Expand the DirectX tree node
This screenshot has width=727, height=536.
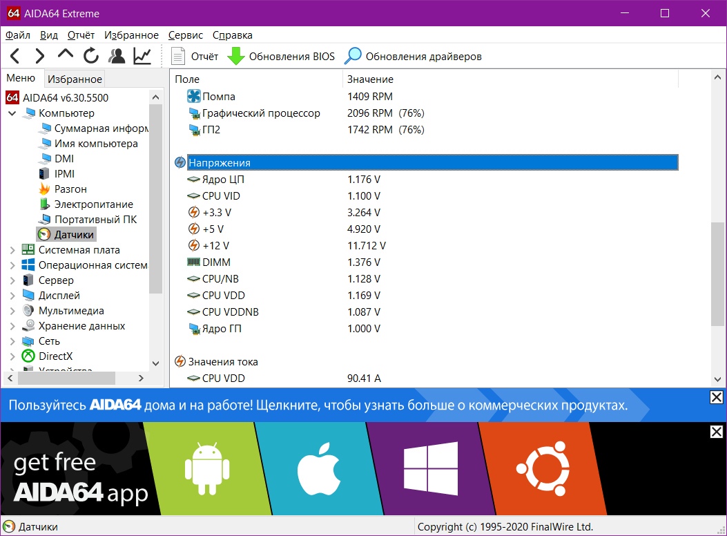click(12, 356)
